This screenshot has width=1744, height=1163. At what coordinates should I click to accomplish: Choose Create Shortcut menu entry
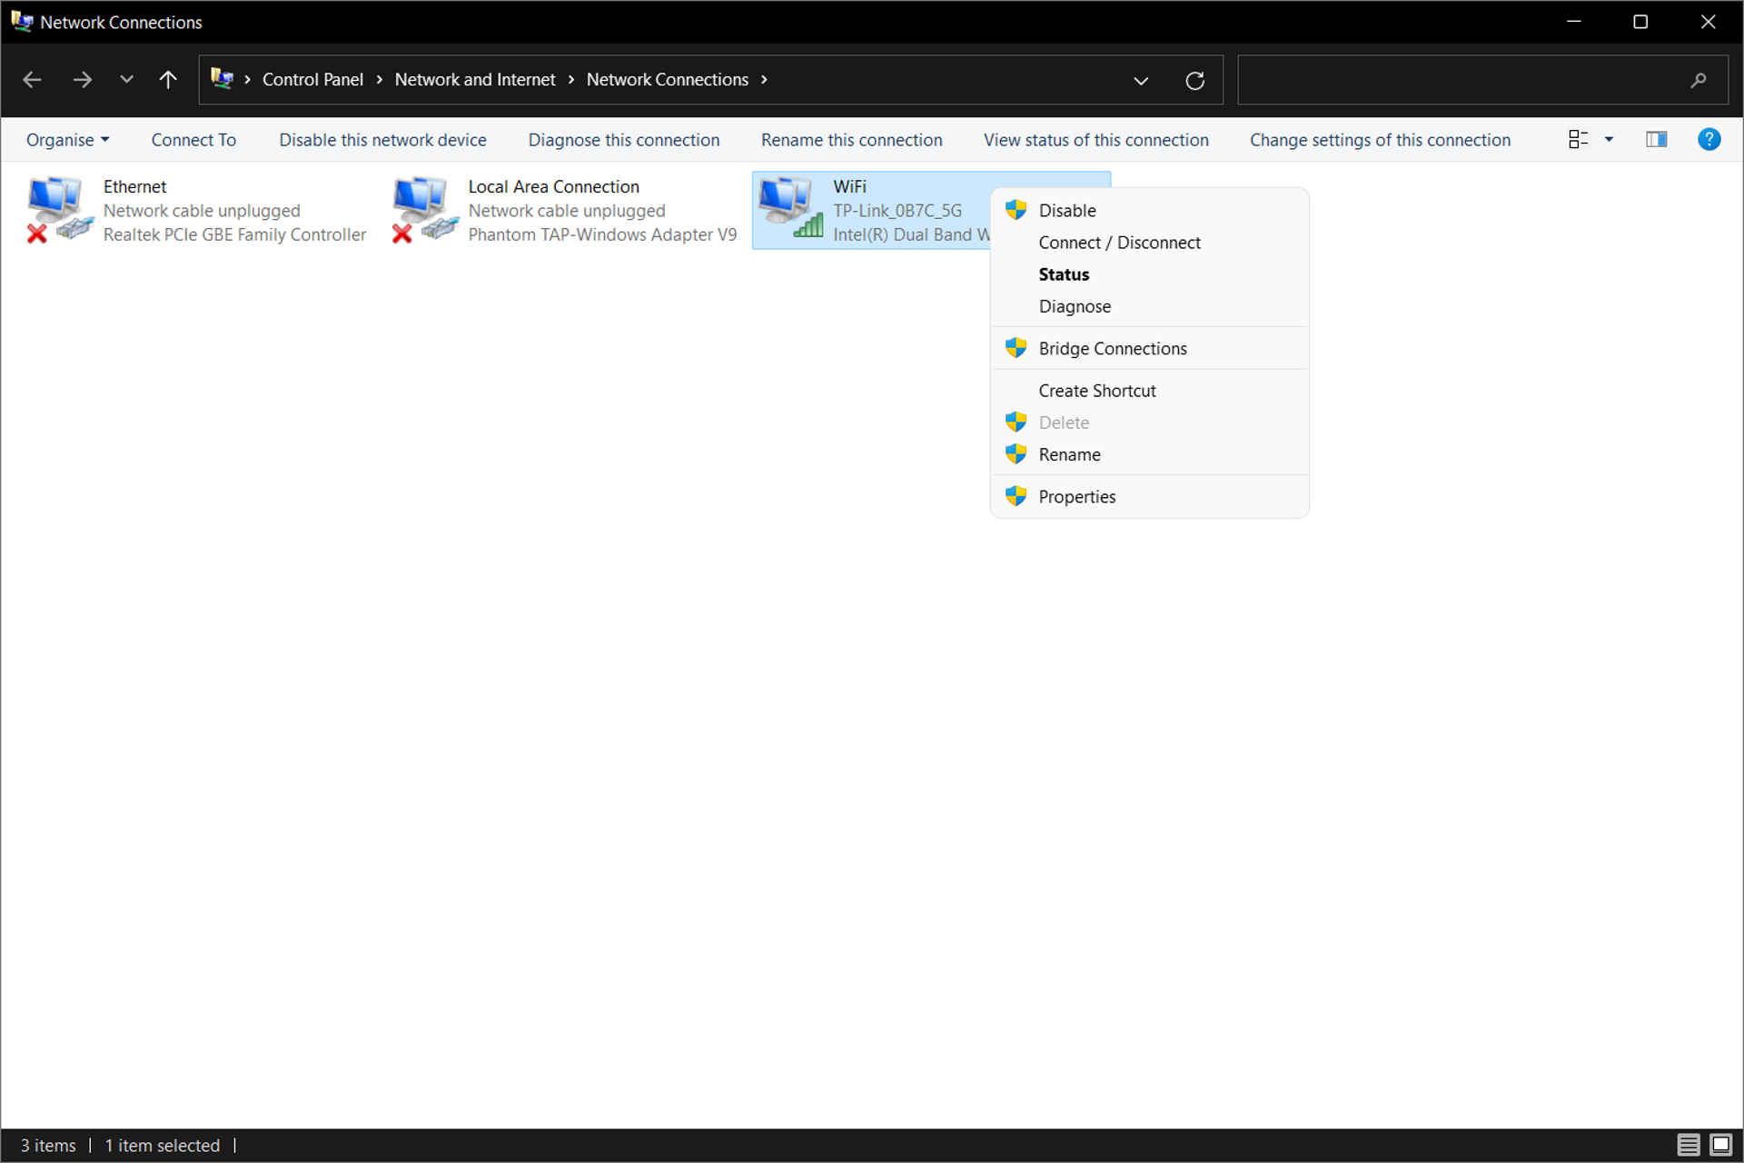coord(1149,391)
